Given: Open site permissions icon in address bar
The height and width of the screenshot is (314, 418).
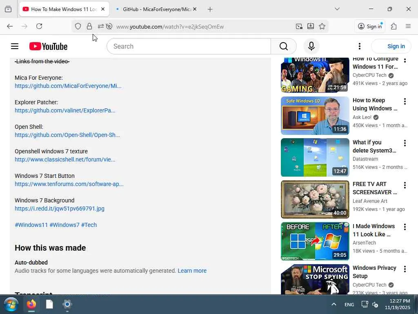Looking at the screenshot, I should click(x=100, y=26).
